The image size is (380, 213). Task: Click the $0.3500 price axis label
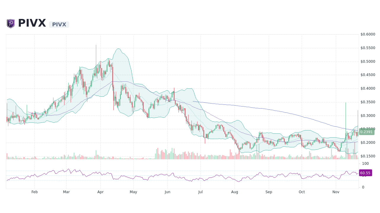point(368,102)
